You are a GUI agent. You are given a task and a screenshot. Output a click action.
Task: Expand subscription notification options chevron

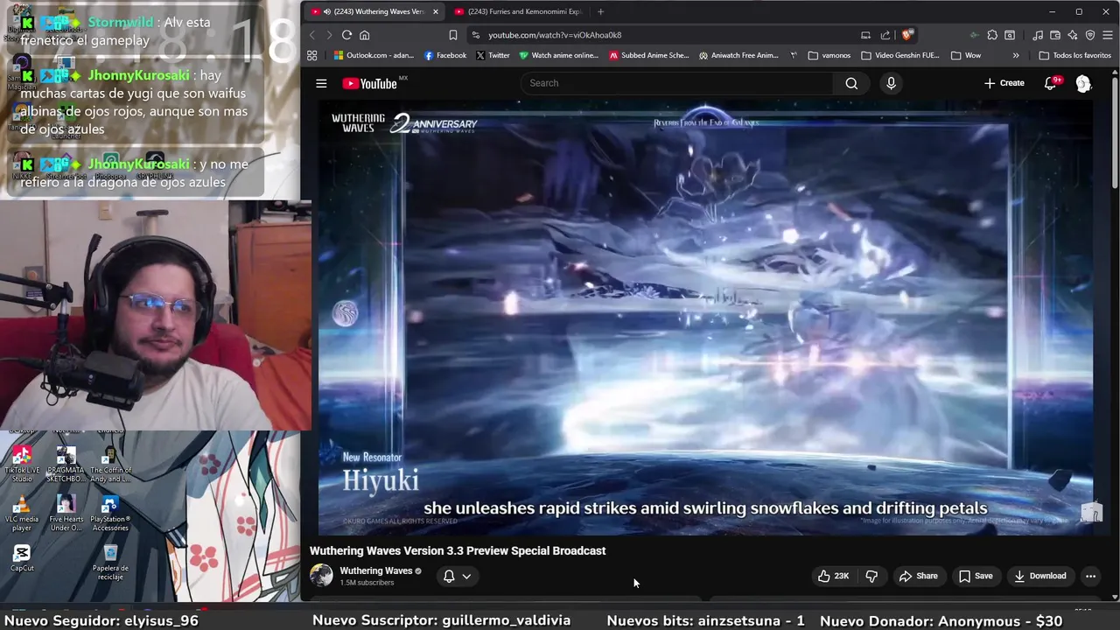pyautogui.click(x=466, y=576)
